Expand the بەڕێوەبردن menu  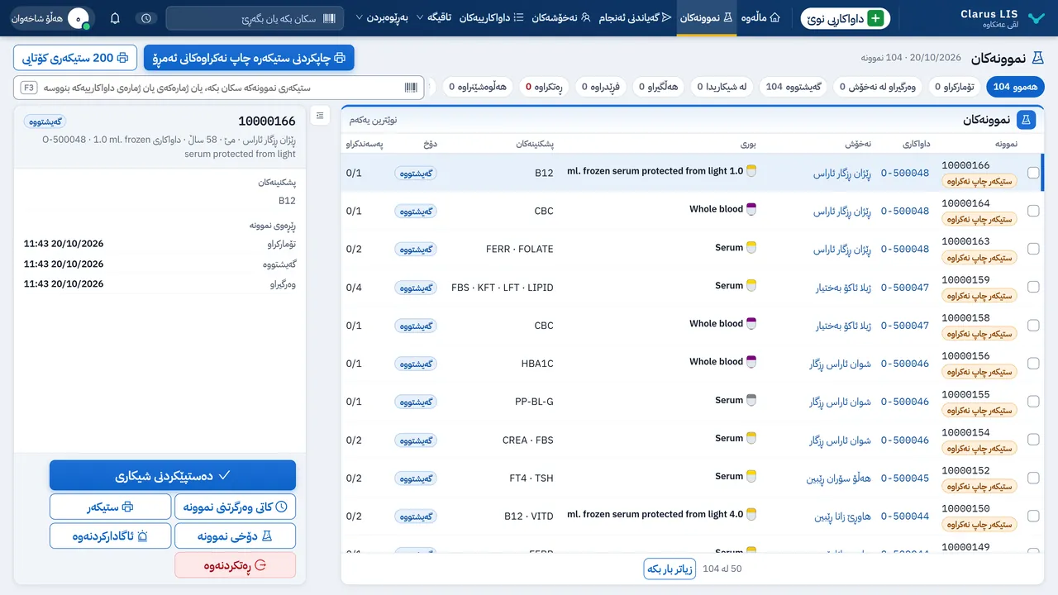click(x=382, y=17)
